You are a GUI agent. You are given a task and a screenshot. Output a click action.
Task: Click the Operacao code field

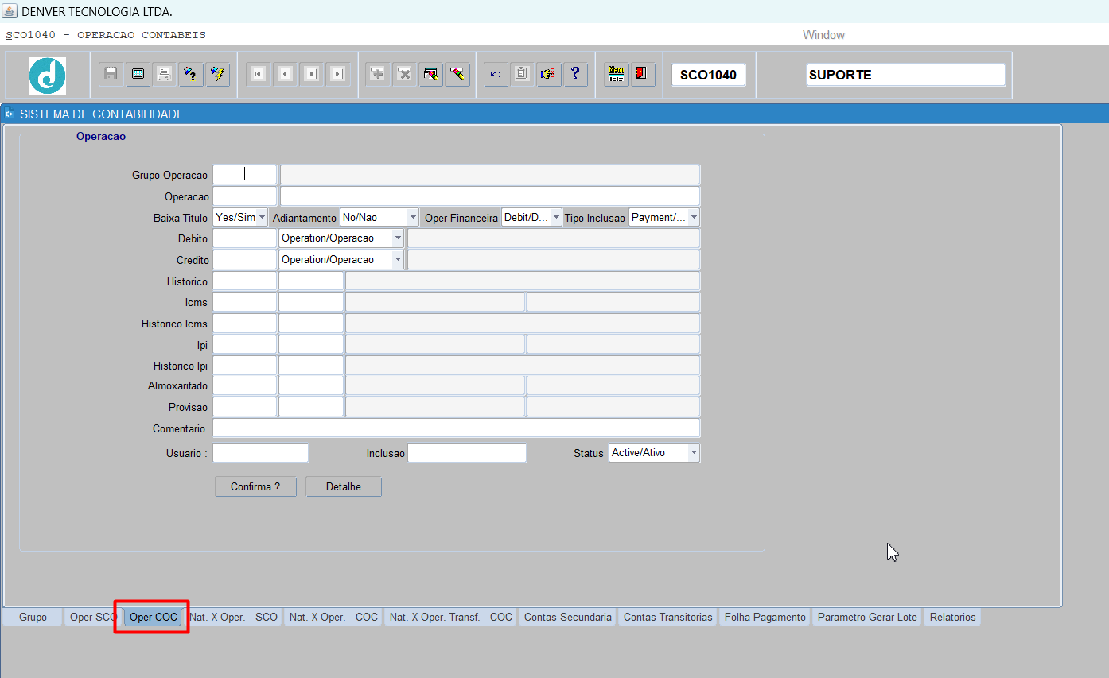pyautogui.click(x=245, y=196)
